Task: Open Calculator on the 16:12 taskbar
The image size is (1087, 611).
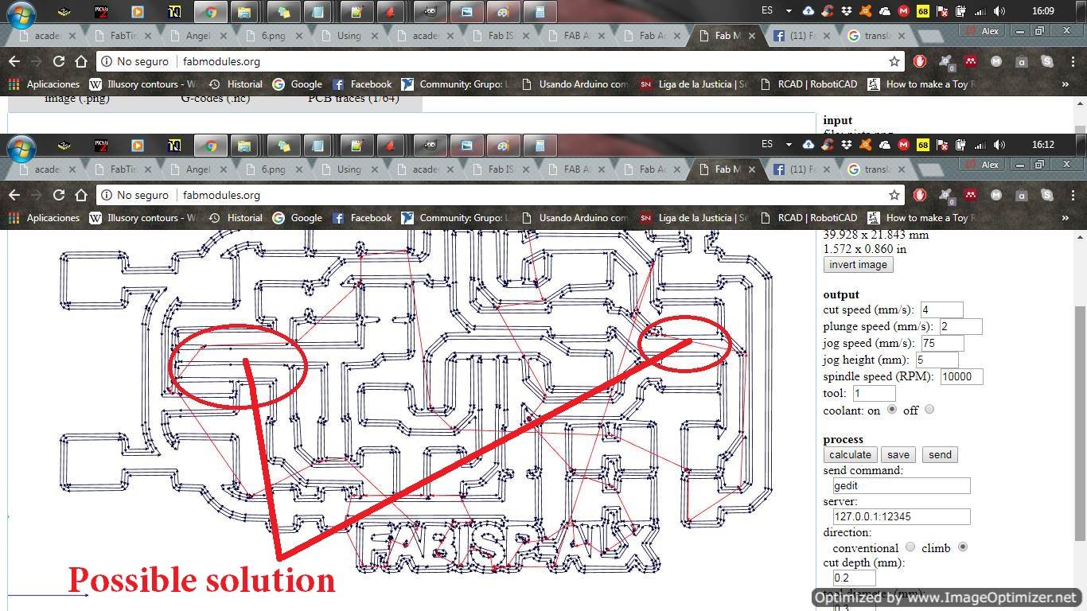Action: (x=540, y=146)
